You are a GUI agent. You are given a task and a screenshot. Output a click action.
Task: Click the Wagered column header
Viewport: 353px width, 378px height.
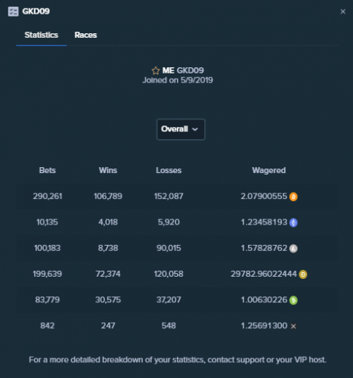[x=269, y=170]
